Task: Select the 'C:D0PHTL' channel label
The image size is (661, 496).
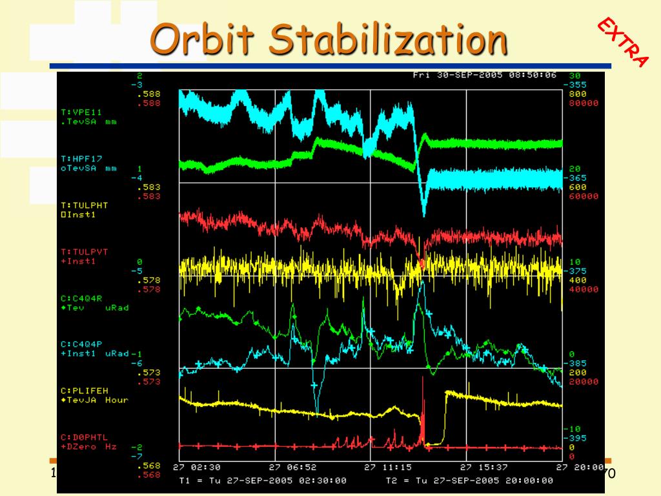Action: (85, 437)
